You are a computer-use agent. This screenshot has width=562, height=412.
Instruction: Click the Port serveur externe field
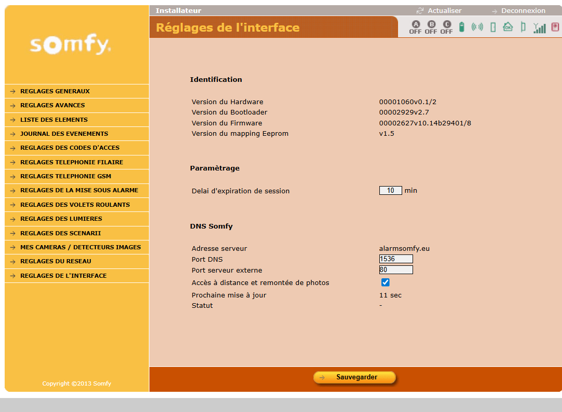click(396, 269)
